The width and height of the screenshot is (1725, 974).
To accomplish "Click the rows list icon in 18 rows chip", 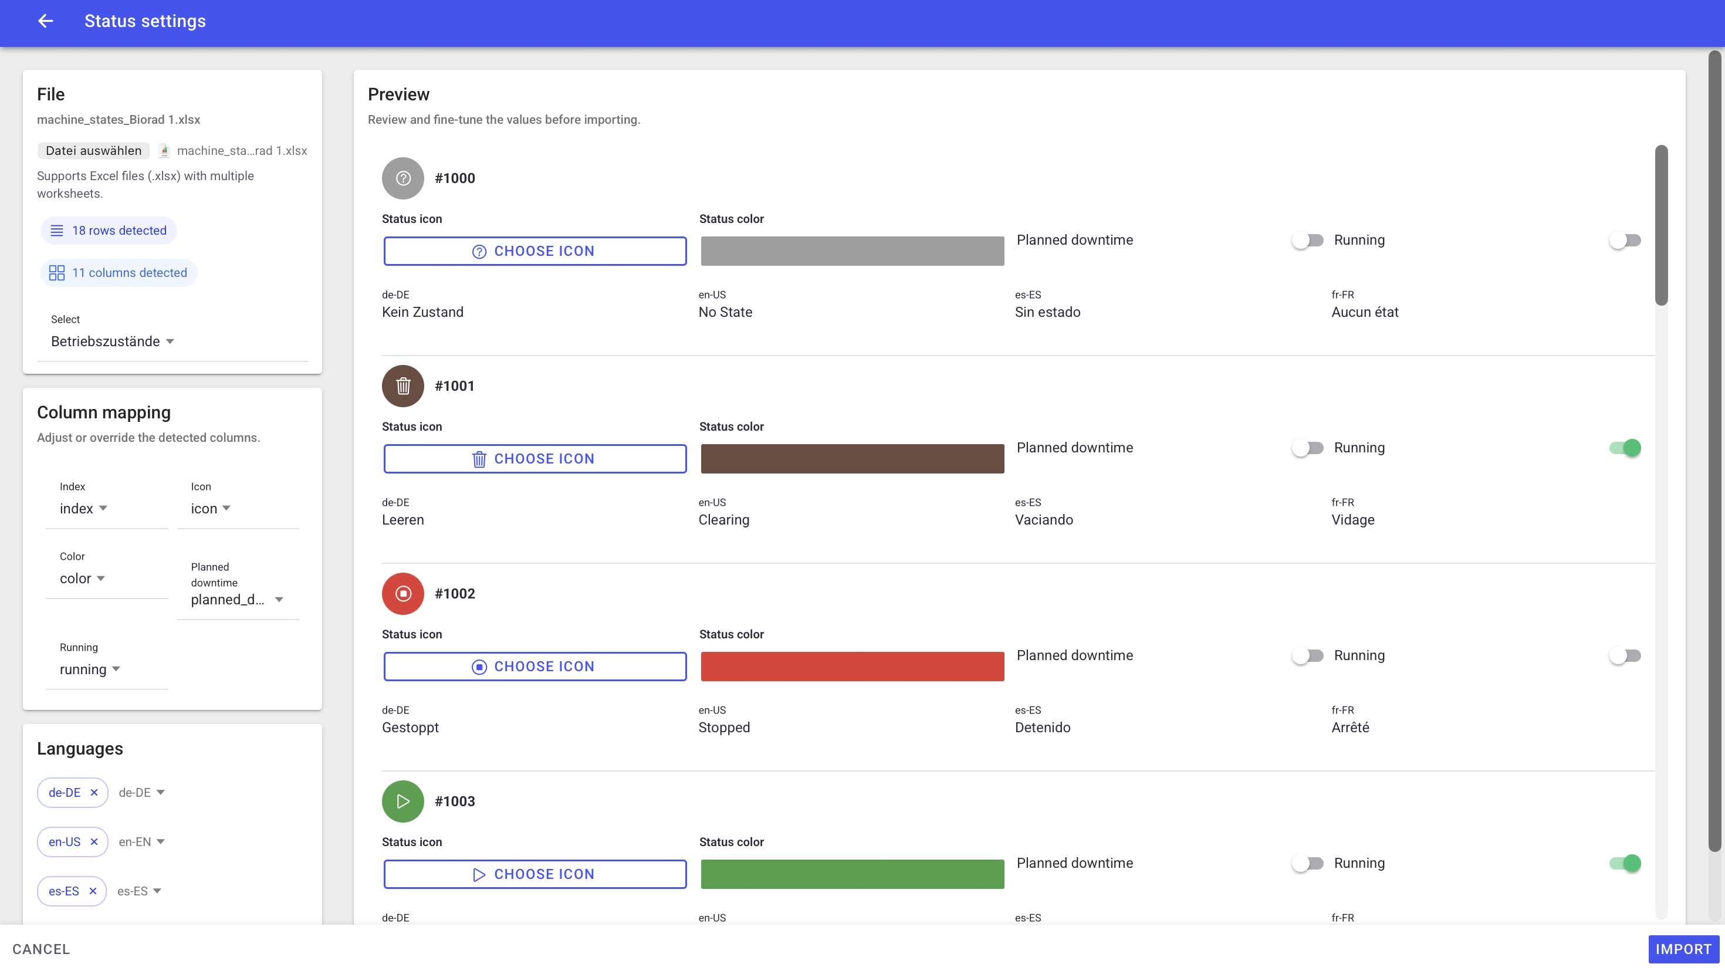I will coord(57,231).
